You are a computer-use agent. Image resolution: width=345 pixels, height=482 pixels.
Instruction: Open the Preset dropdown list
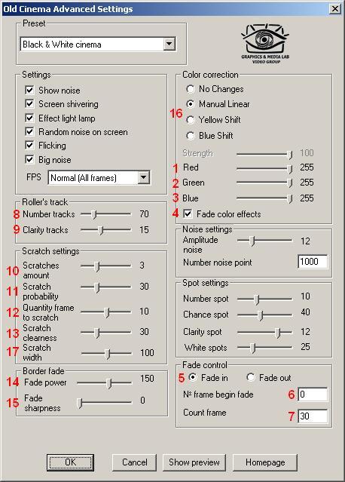tap(169, 44)
